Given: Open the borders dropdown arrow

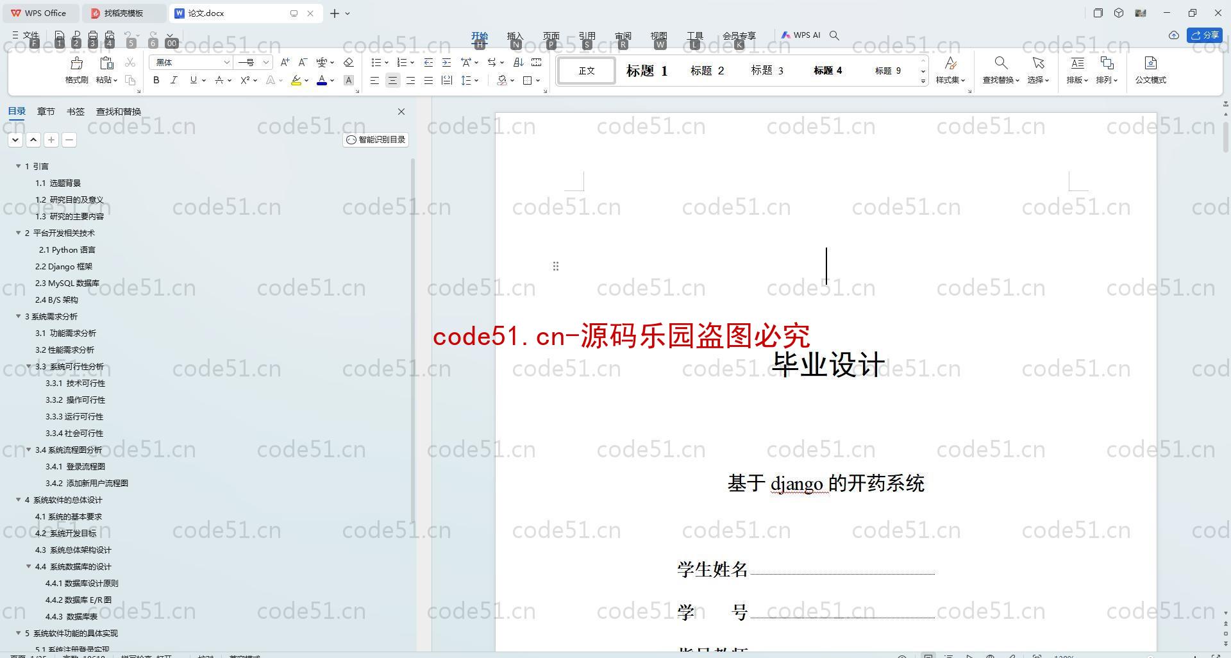Looking at the screenshot, I should [x=538, y=80].
